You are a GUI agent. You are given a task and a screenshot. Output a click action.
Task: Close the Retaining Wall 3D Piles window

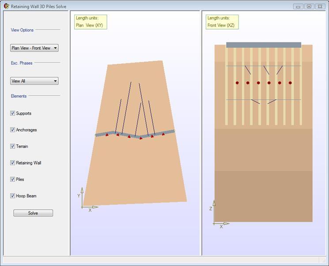(x=320, y=7)
